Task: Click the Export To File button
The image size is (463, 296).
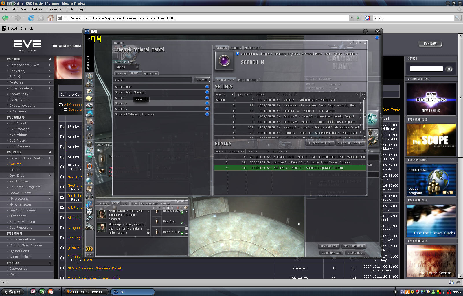Action: (x=319, y=143)
